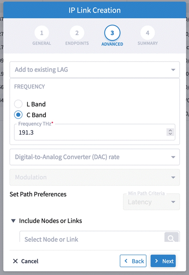This screenshot has height=275, width=189.
Task: Click the Back button
Action: pos(133,261)
